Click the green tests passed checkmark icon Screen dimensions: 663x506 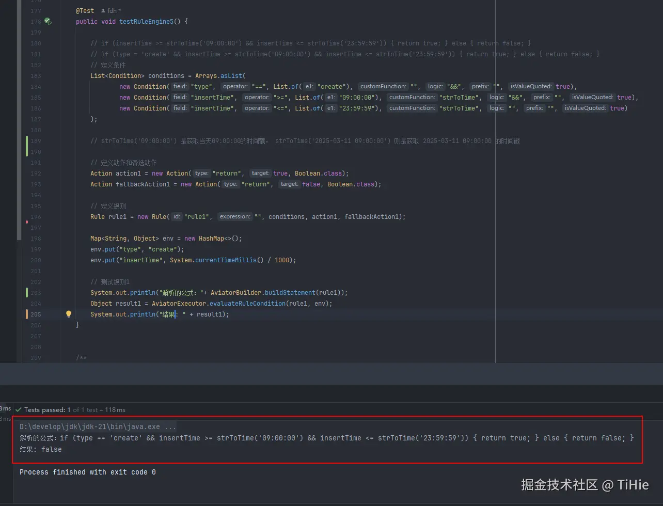(19, 409)
